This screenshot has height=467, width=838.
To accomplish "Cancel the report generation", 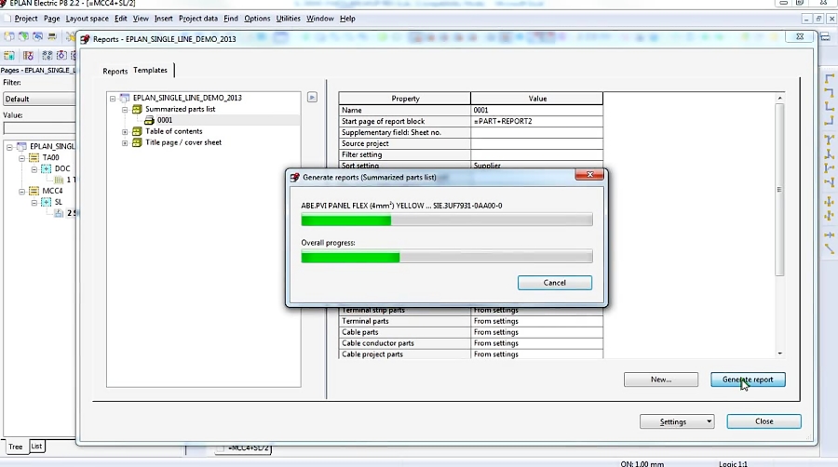I will click(554, 283).
